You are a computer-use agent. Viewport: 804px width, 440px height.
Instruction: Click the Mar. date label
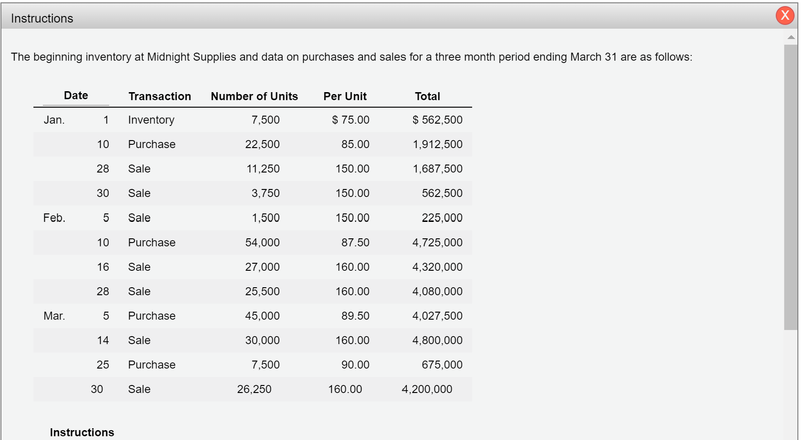pyautogui.click(x=54, y=316)
